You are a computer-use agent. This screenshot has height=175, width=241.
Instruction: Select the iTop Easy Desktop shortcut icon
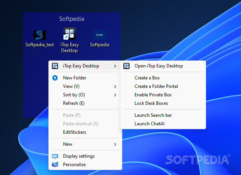[70, 34]
